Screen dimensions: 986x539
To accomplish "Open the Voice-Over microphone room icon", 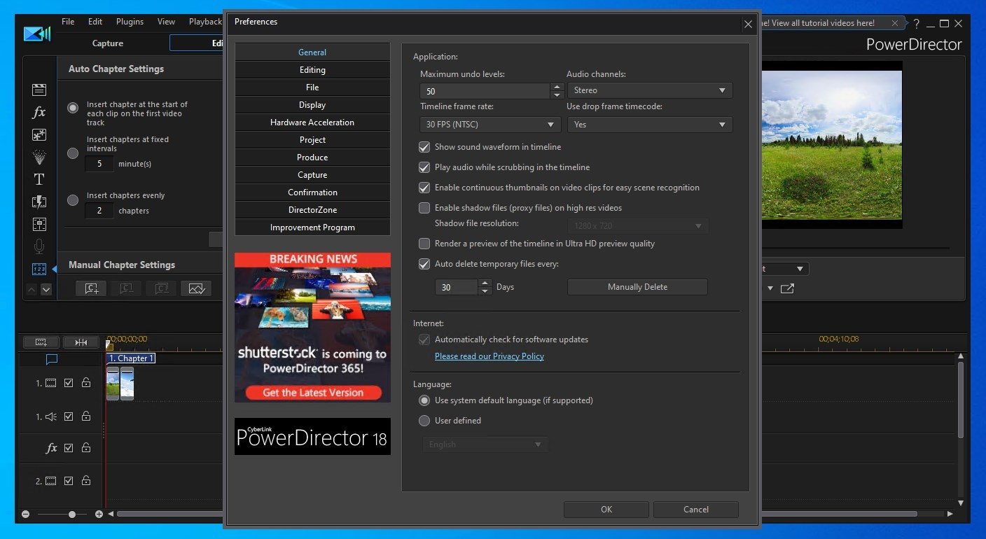I will point(39,246).
